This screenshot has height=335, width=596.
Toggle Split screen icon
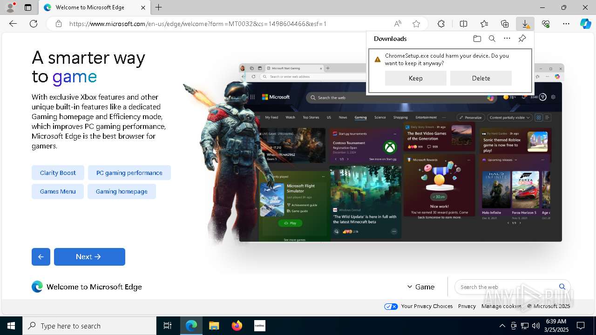click(x=463, y=24)
